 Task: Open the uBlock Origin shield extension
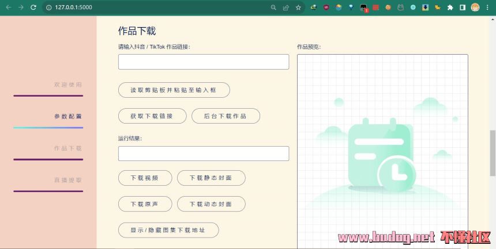coord(326,7)
